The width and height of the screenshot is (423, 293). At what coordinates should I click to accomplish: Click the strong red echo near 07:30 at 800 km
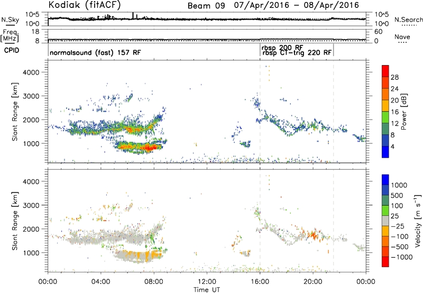click(148, 148)
